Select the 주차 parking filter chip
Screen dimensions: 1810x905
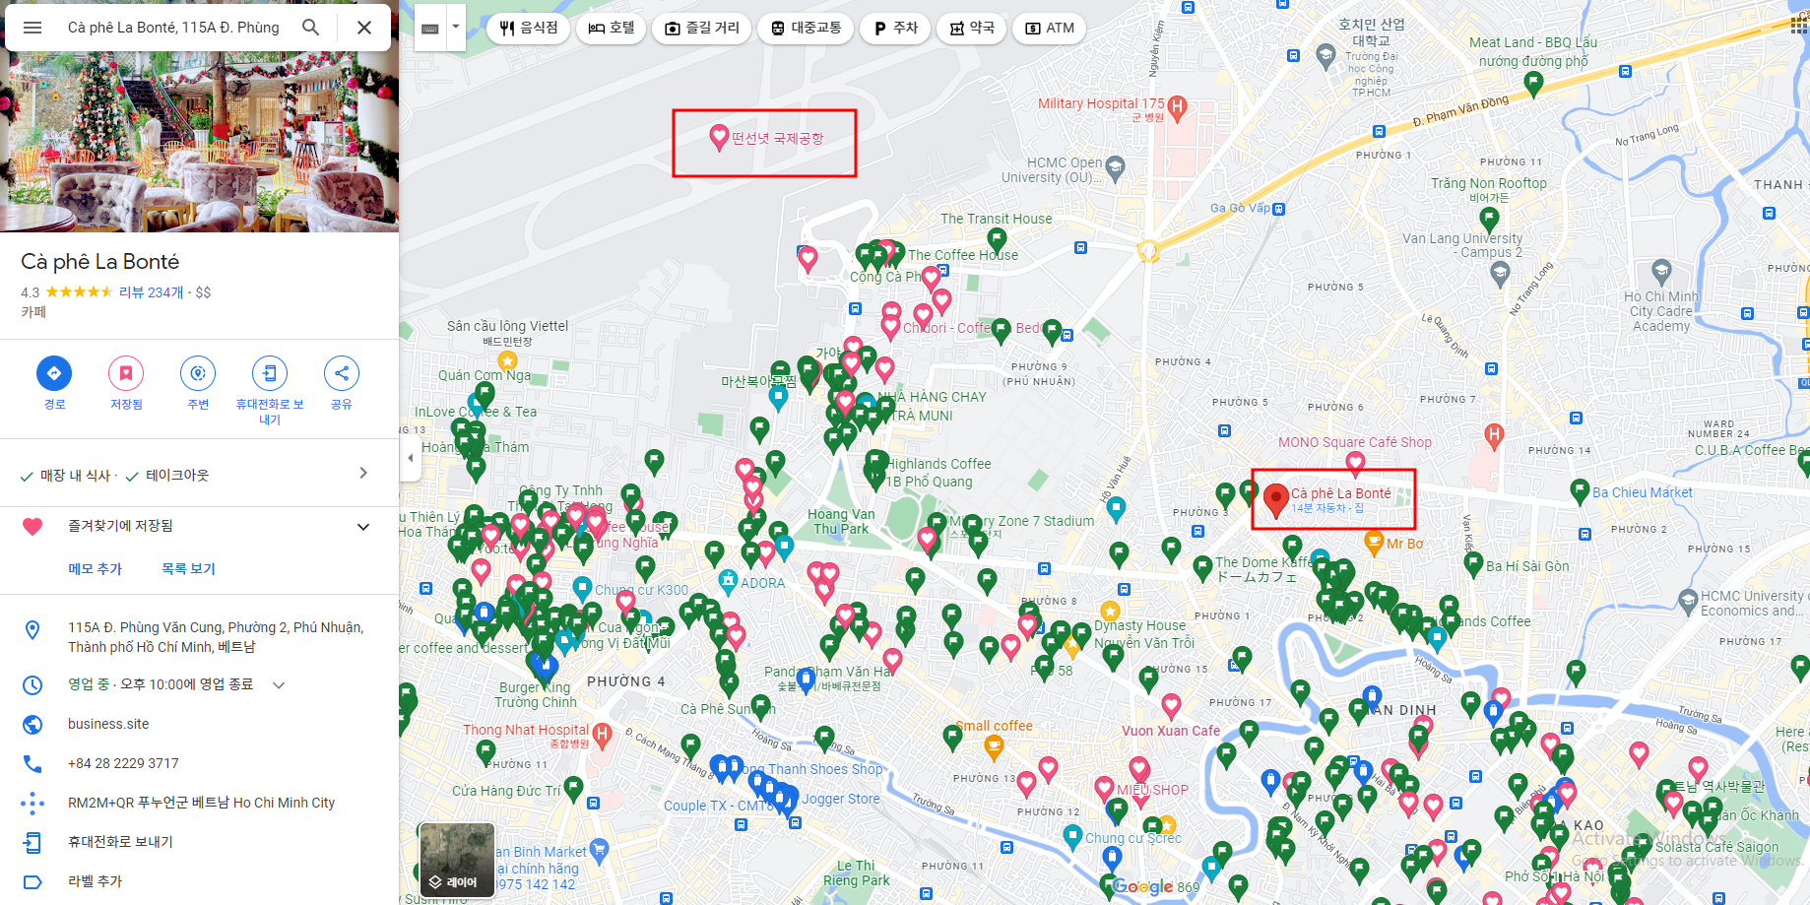[896, 29]
